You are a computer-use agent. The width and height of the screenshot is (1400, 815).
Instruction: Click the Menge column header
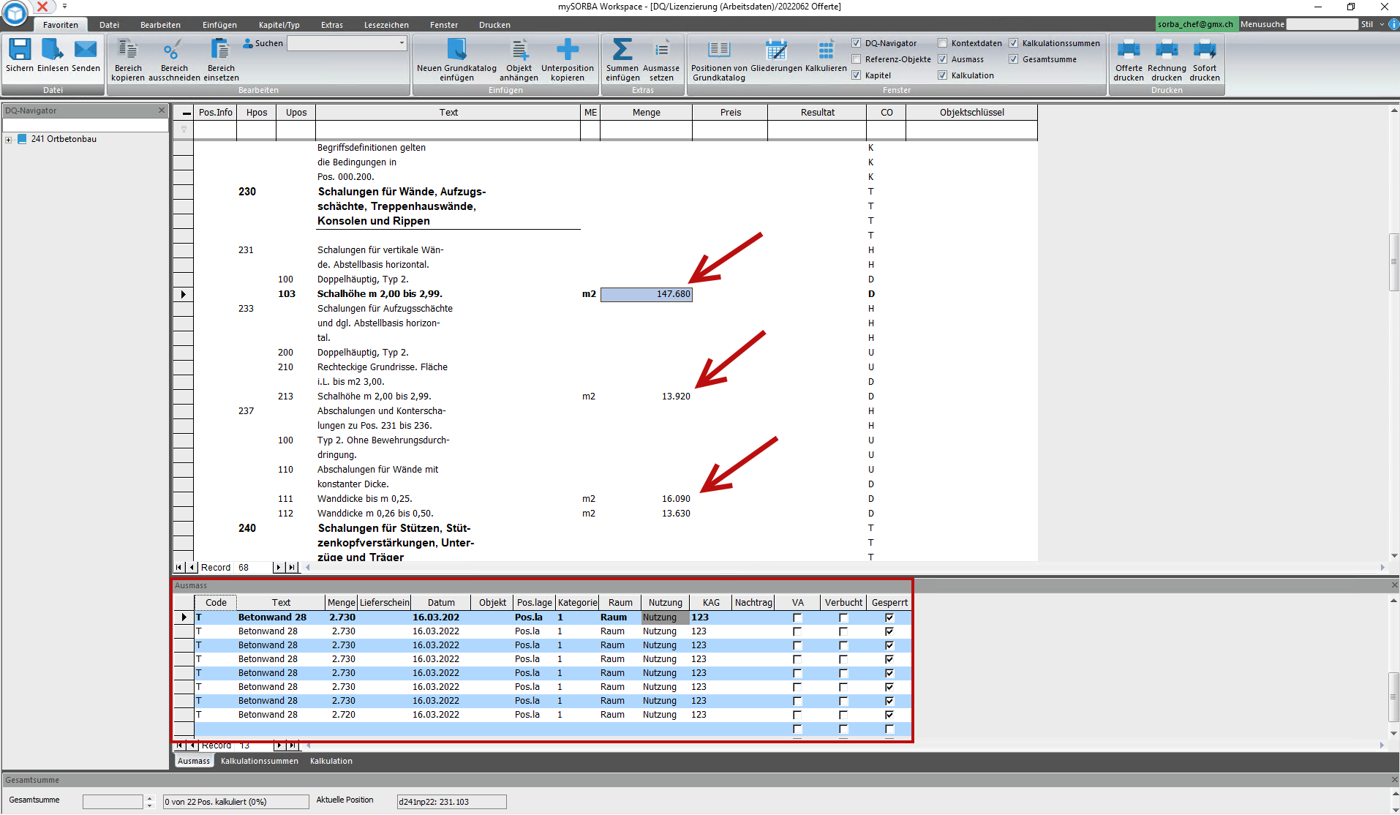646,113
